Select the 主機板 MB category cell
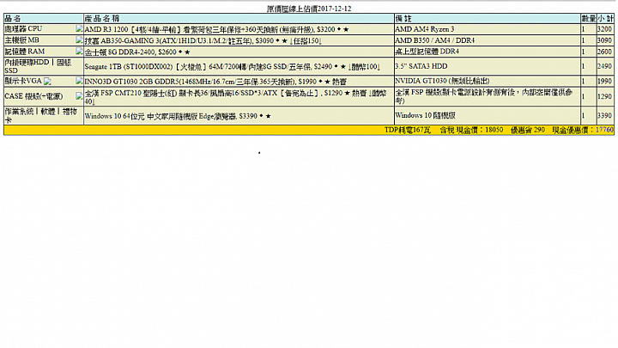The height and width of the screenshot is (348, 618). coord(44,40)
